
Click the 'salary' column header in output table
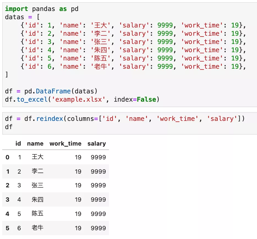click(x=97, y=144)
